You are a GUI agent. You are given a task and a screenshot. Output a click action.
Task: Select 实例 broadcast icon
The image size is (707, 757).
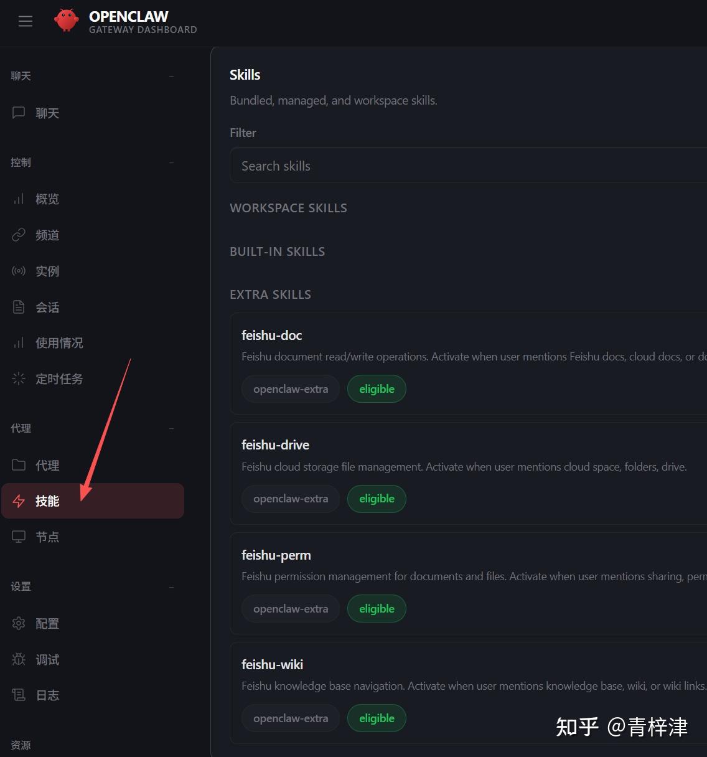(x=19, y=271)
